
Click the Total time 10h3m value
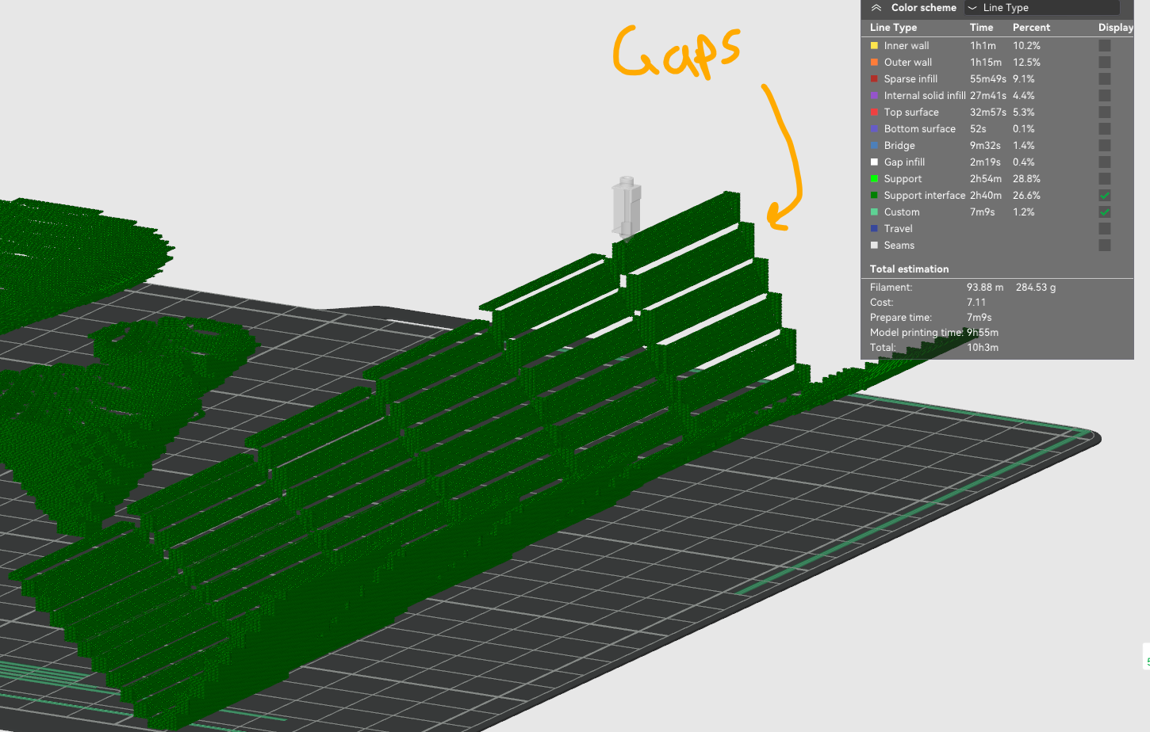point(983,348)
